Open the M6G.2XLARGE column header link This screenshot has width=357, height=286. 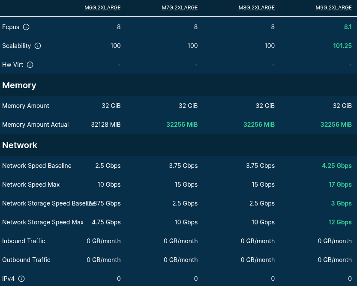coord(102,8)
